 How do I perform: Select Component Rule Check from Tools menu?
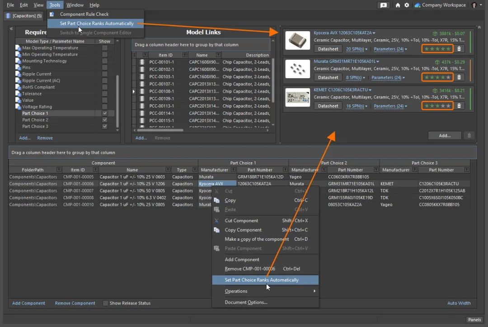(x=84, y=14)
